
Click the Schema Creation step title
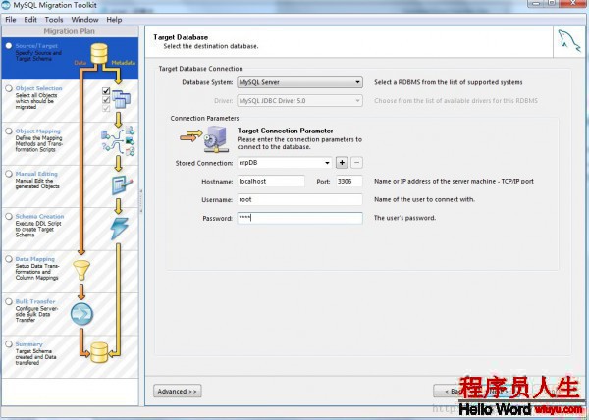click(39, 216)
